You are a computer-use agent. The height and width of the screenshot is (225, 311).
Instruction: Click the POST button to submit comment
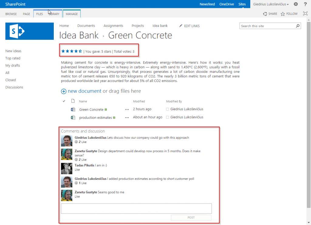(x=191, y=217)
